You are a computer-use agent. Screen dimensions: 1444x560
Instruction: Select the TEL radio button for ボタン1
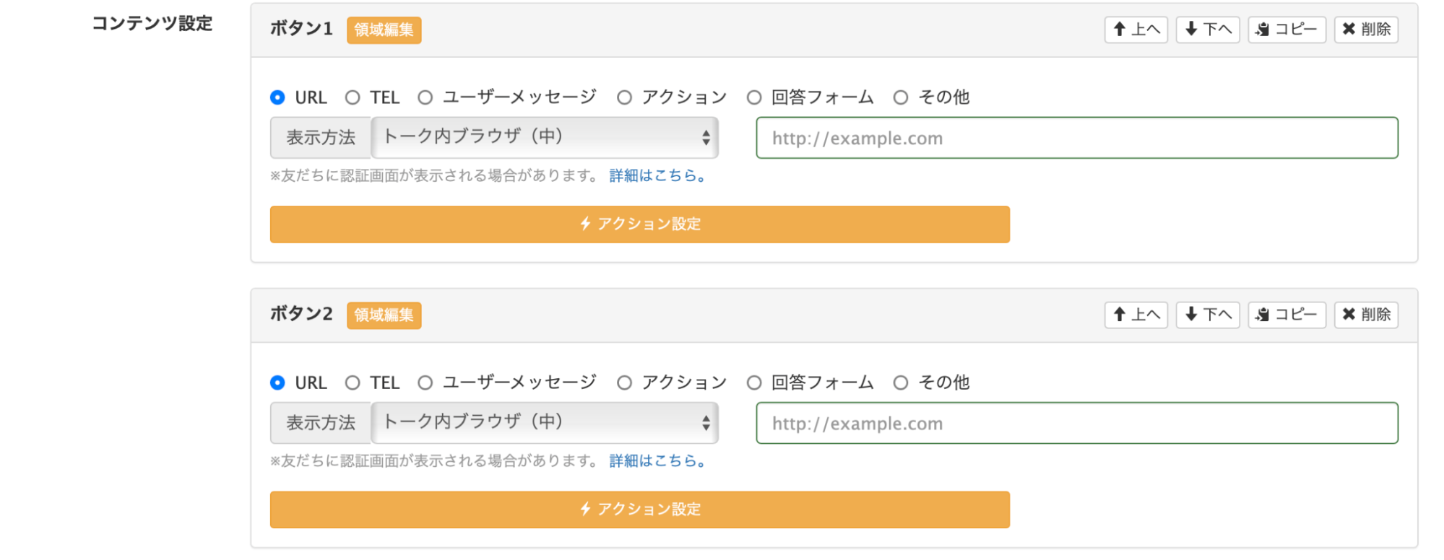pos(353,97)
